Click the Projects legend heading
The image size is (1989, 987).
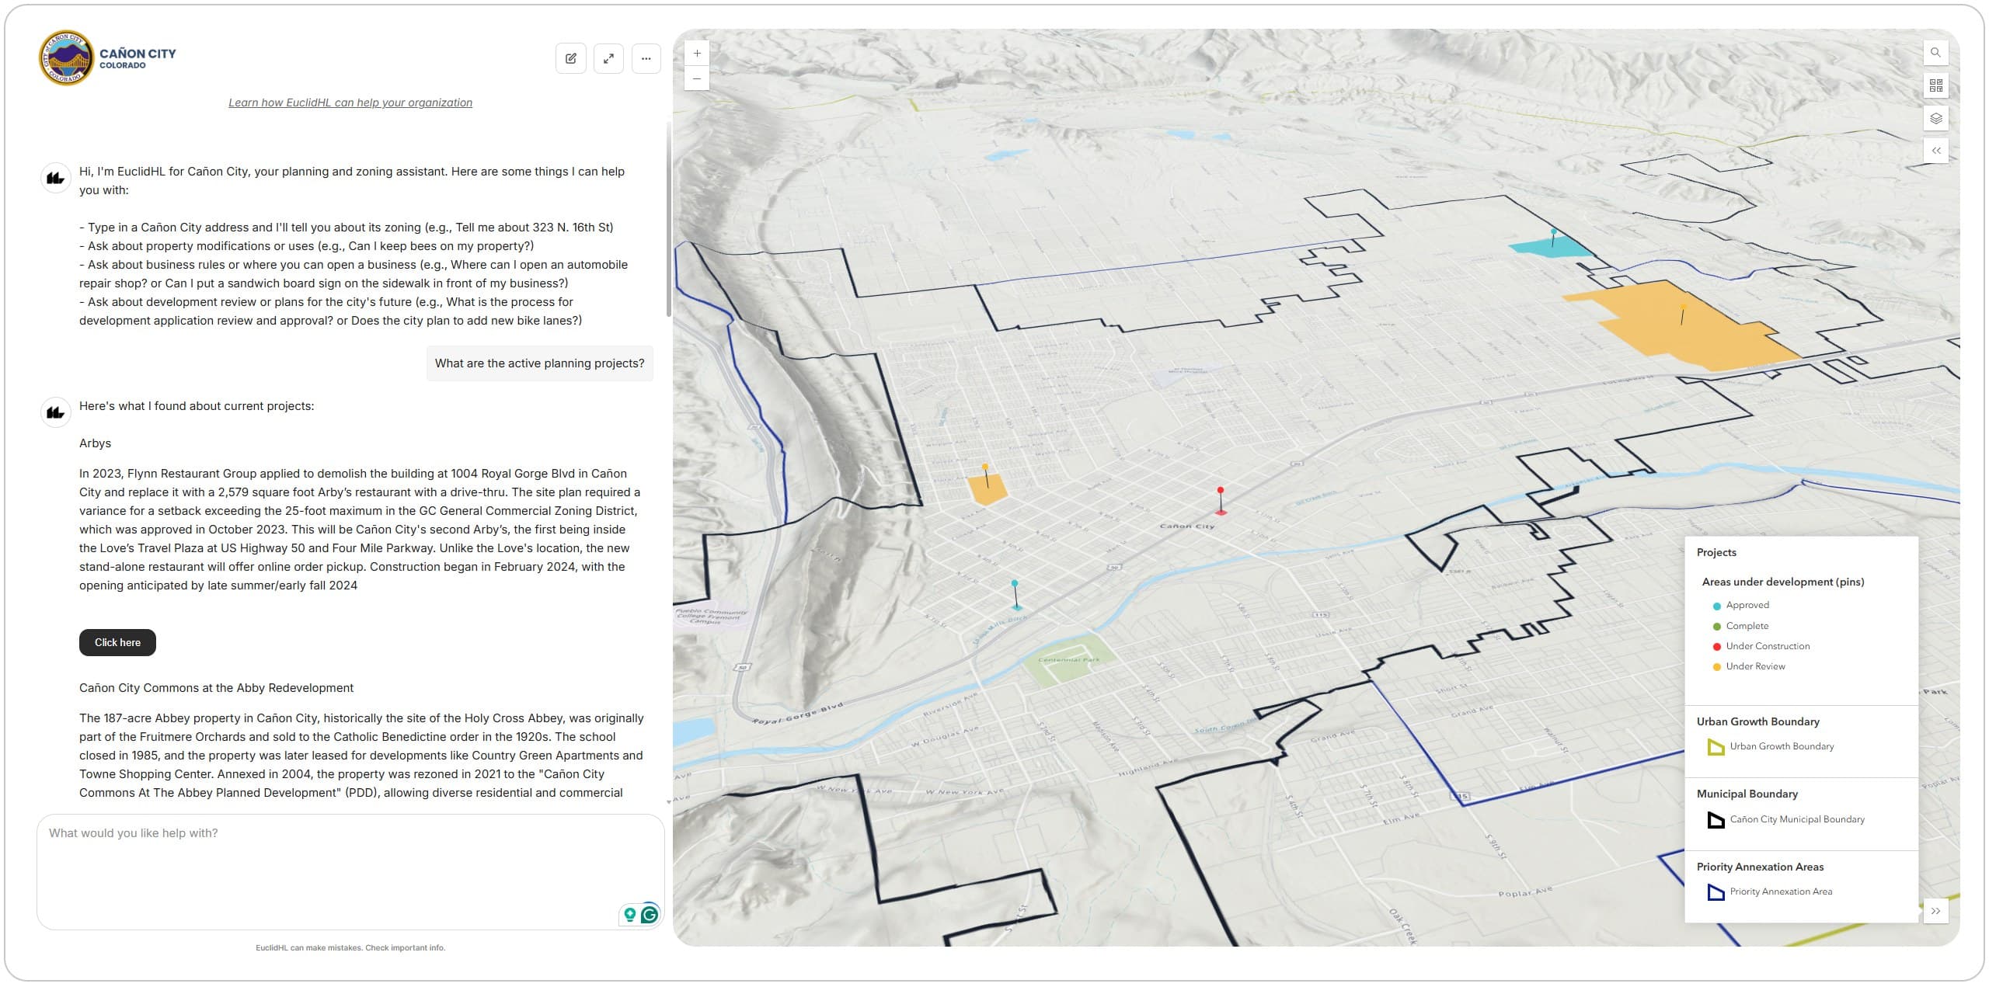click(1716, 552)
